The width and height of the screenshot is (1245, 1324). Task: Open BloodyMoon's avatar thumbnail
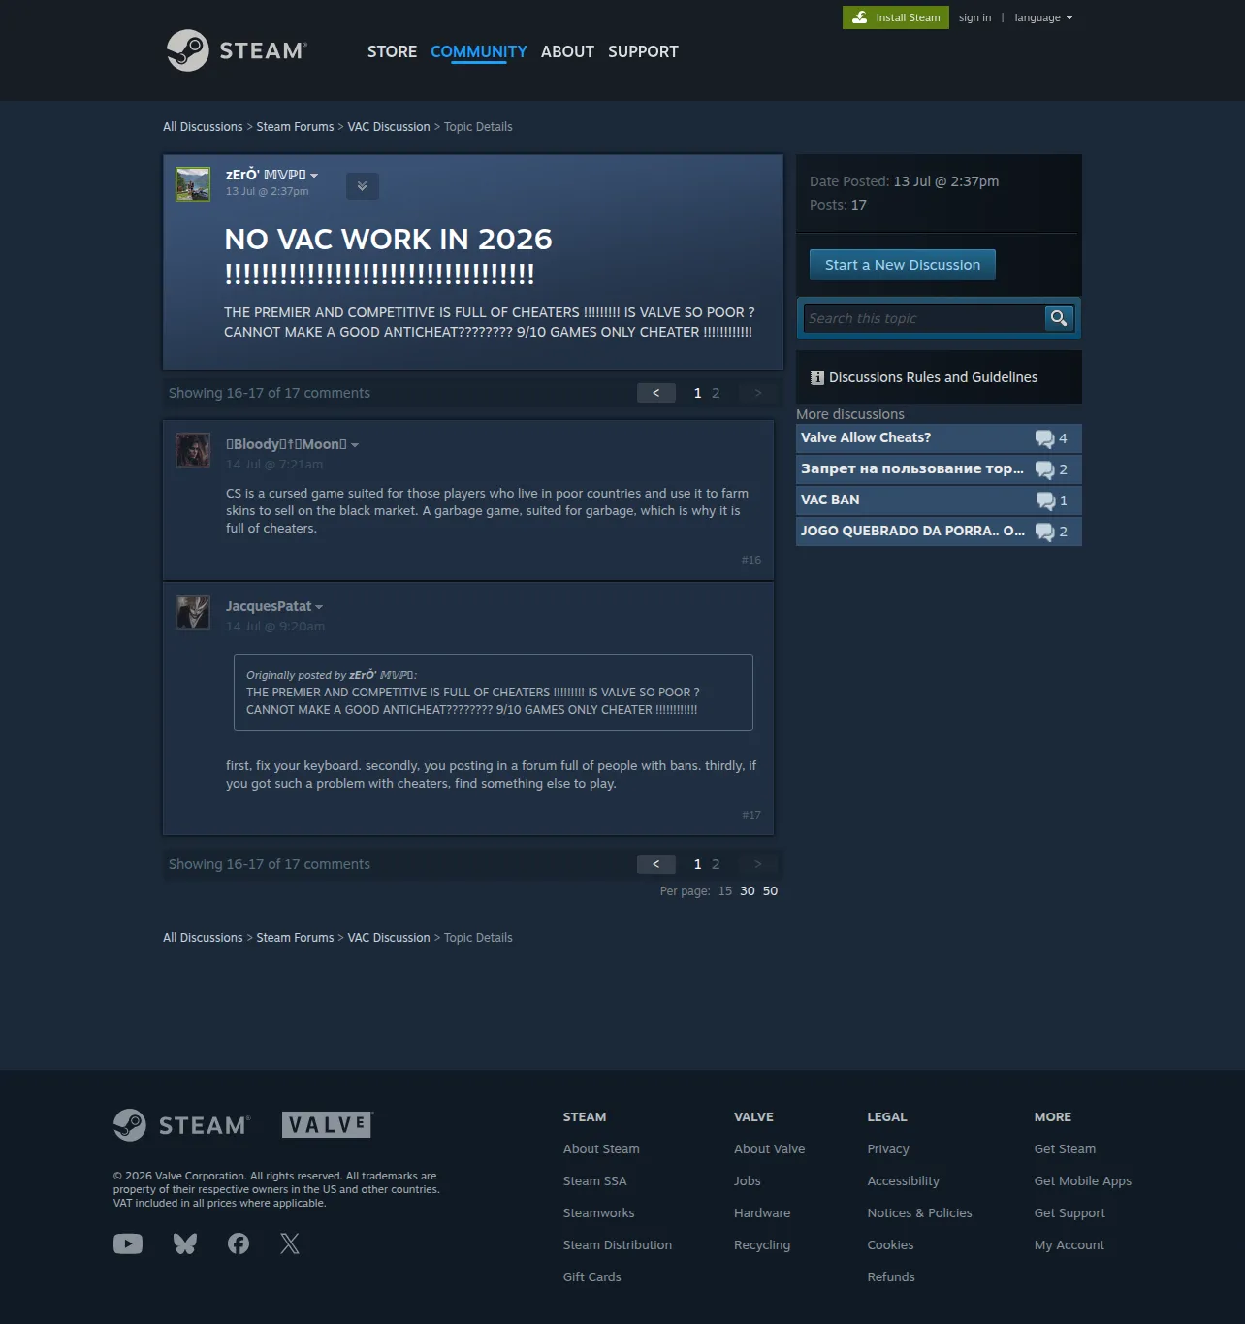click(193, 450)
